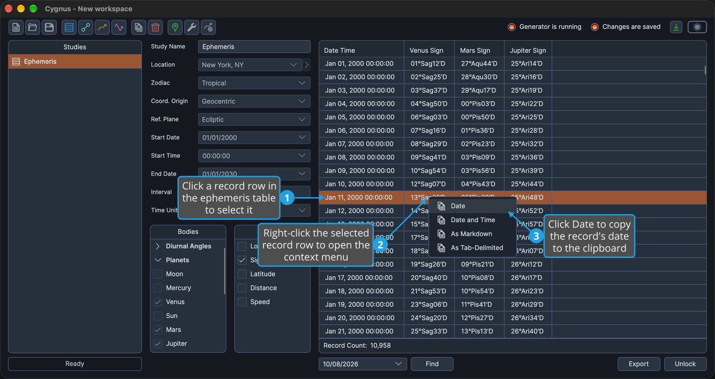Screen dimensions: 715x379
Task: Click the Changes are saved indicator
Action: click(x=626, y=27)
